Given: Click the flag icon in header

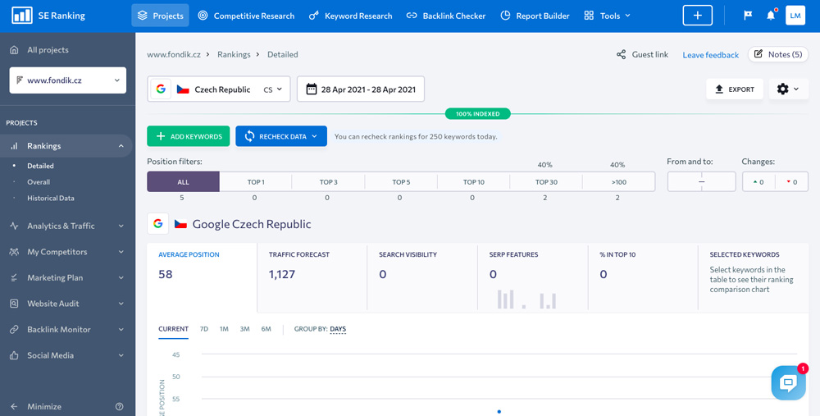Looking at the screenshot, I should click(x=748, y=16).
